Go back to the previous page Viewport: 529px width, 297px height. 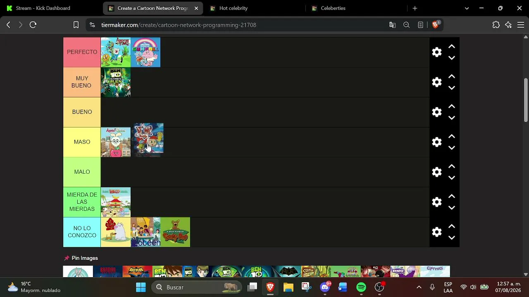tap(8, 25)
